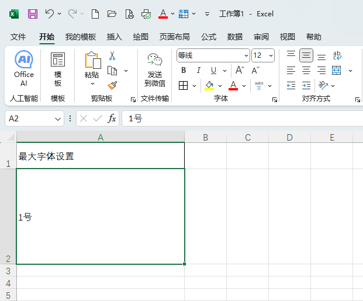Open the font name dropdown (等线)

246,55
